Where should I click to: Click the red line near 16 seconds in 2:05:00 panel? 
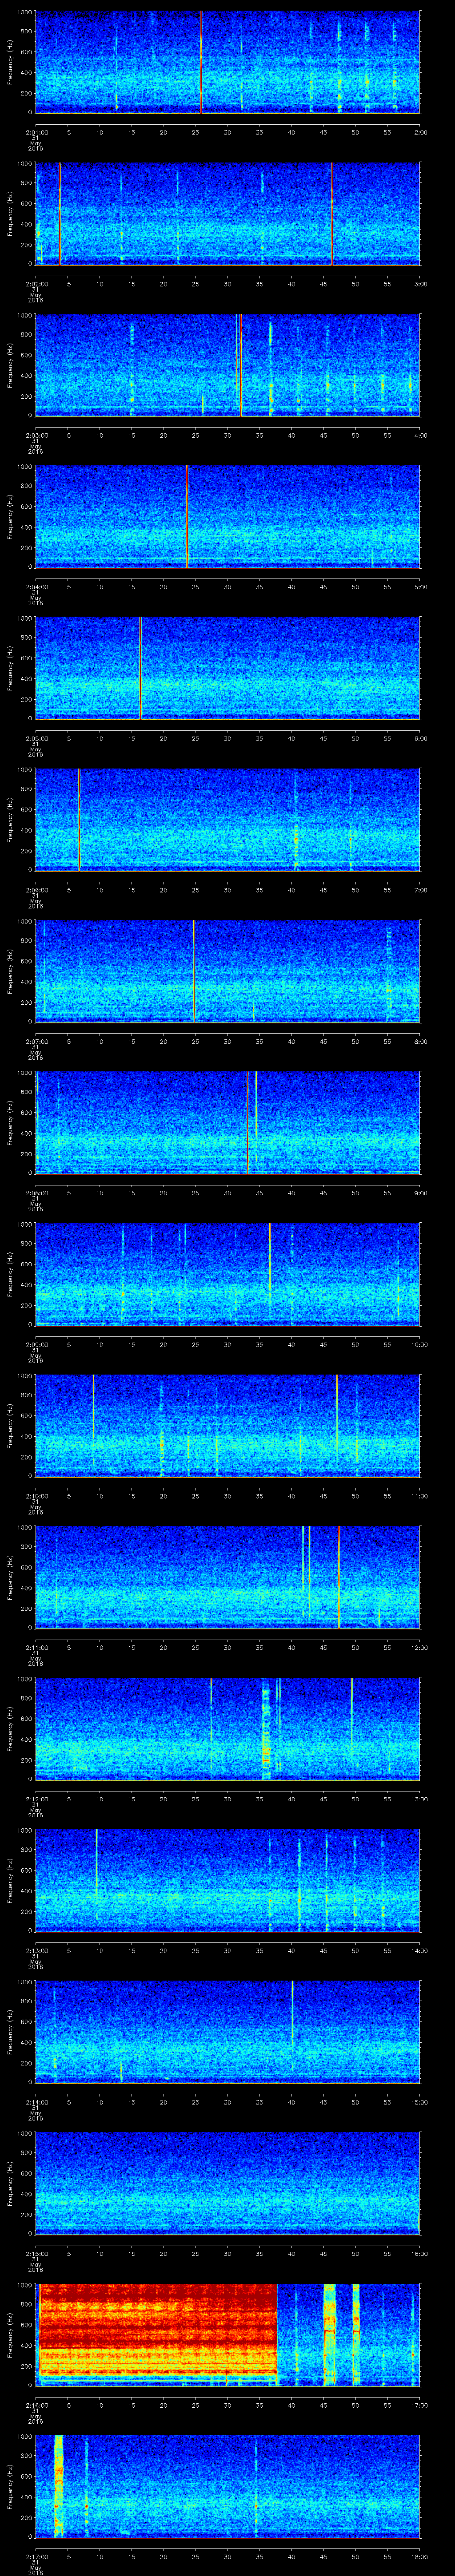(x=140, y=668)
